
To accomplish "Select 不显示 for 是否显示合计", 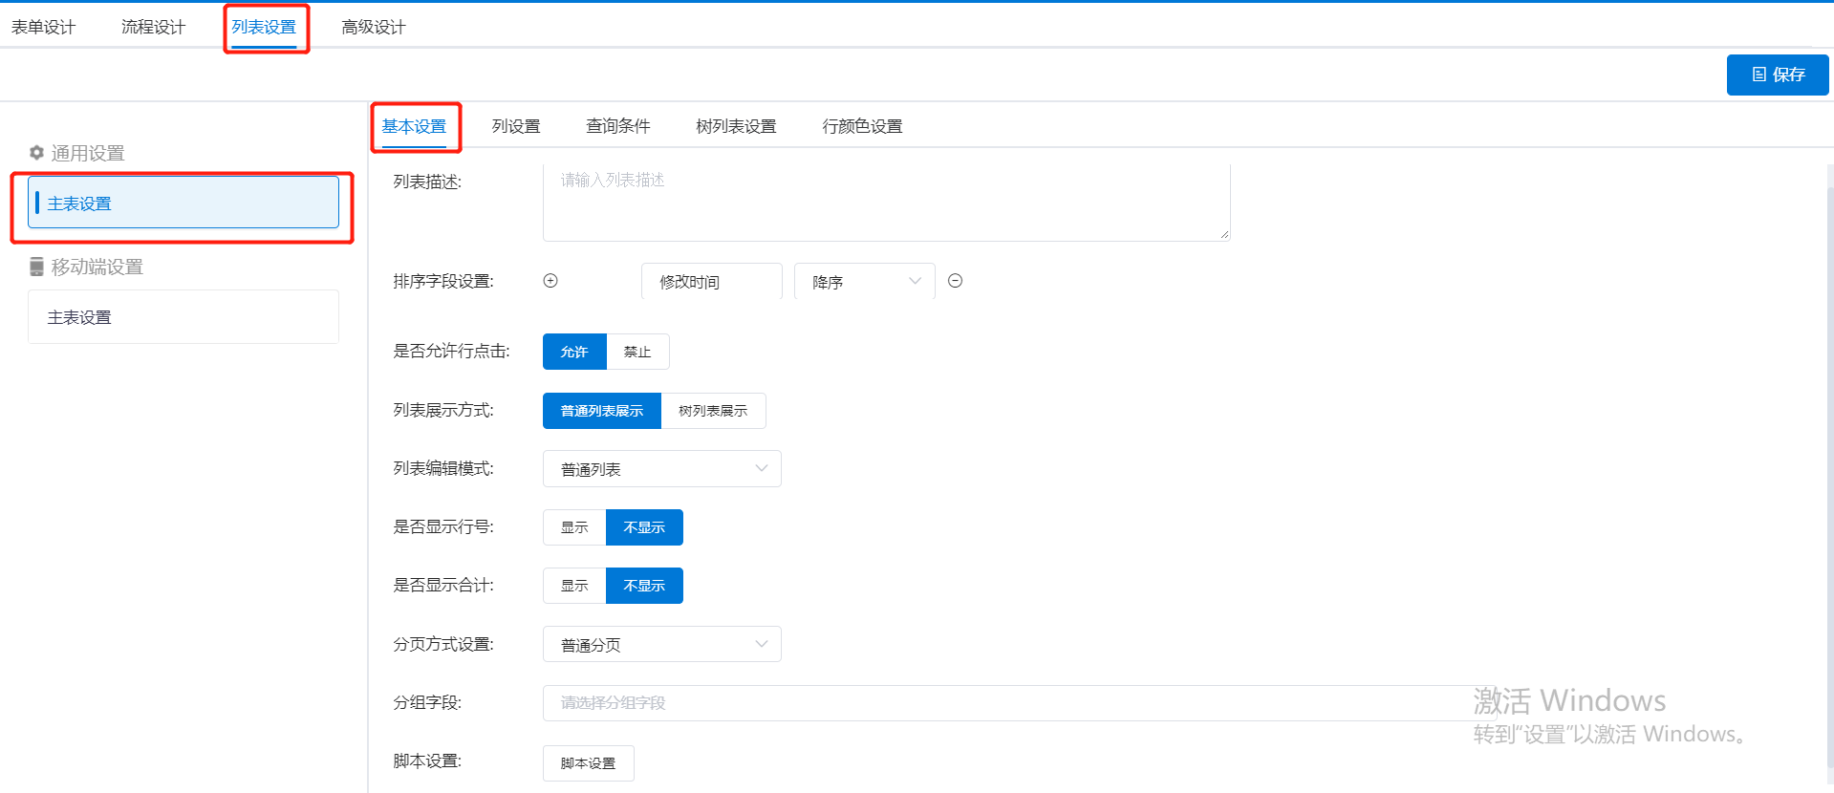I will point(644,586).
